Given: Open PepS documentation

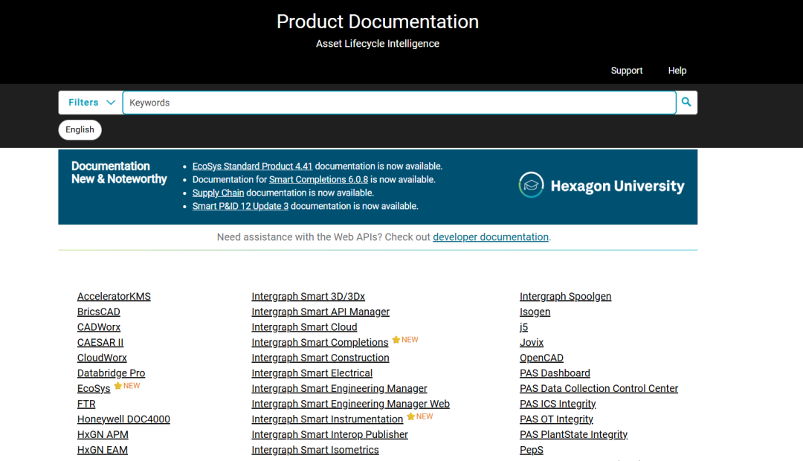Looking at the screenshot, I should point(531,450).
